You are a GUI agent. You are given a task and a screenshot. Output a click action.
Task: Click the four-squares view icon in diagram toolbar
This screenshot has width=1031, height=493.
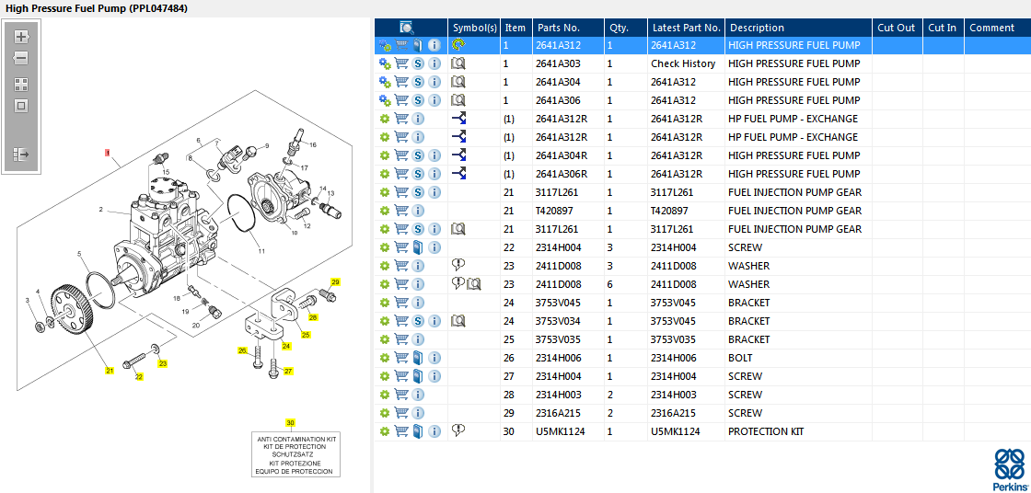pyautogui.click(x=21, y=84)
